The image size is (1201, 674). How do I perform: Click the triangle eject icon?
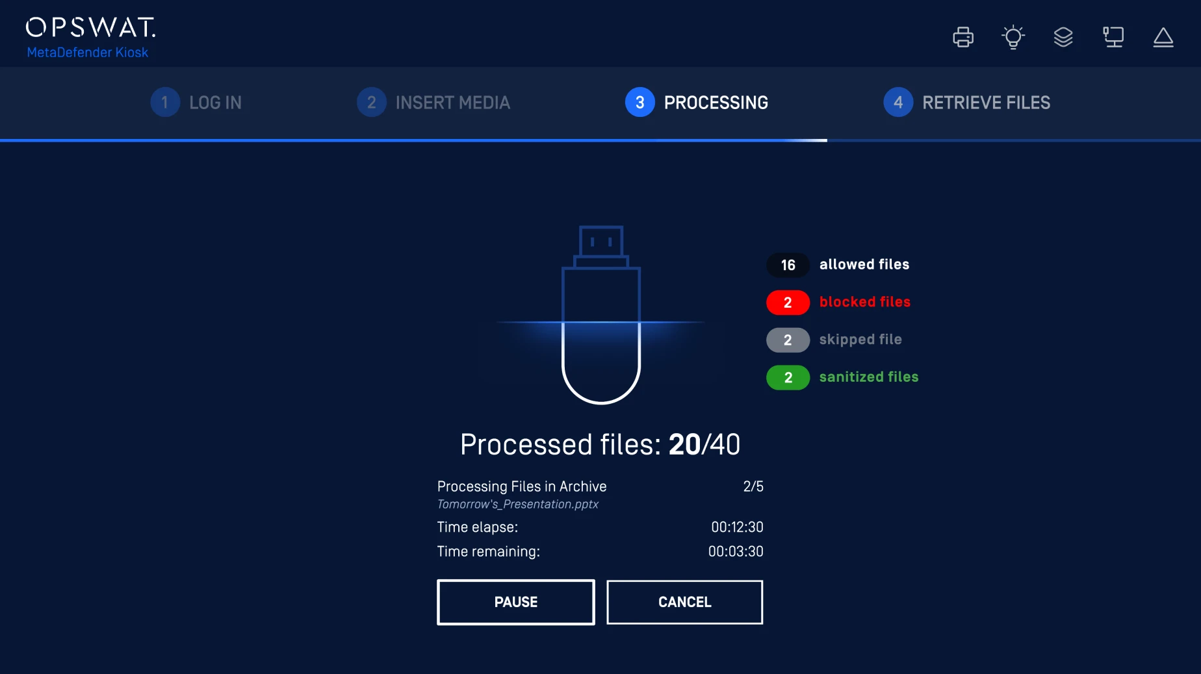coord(1163,37)
